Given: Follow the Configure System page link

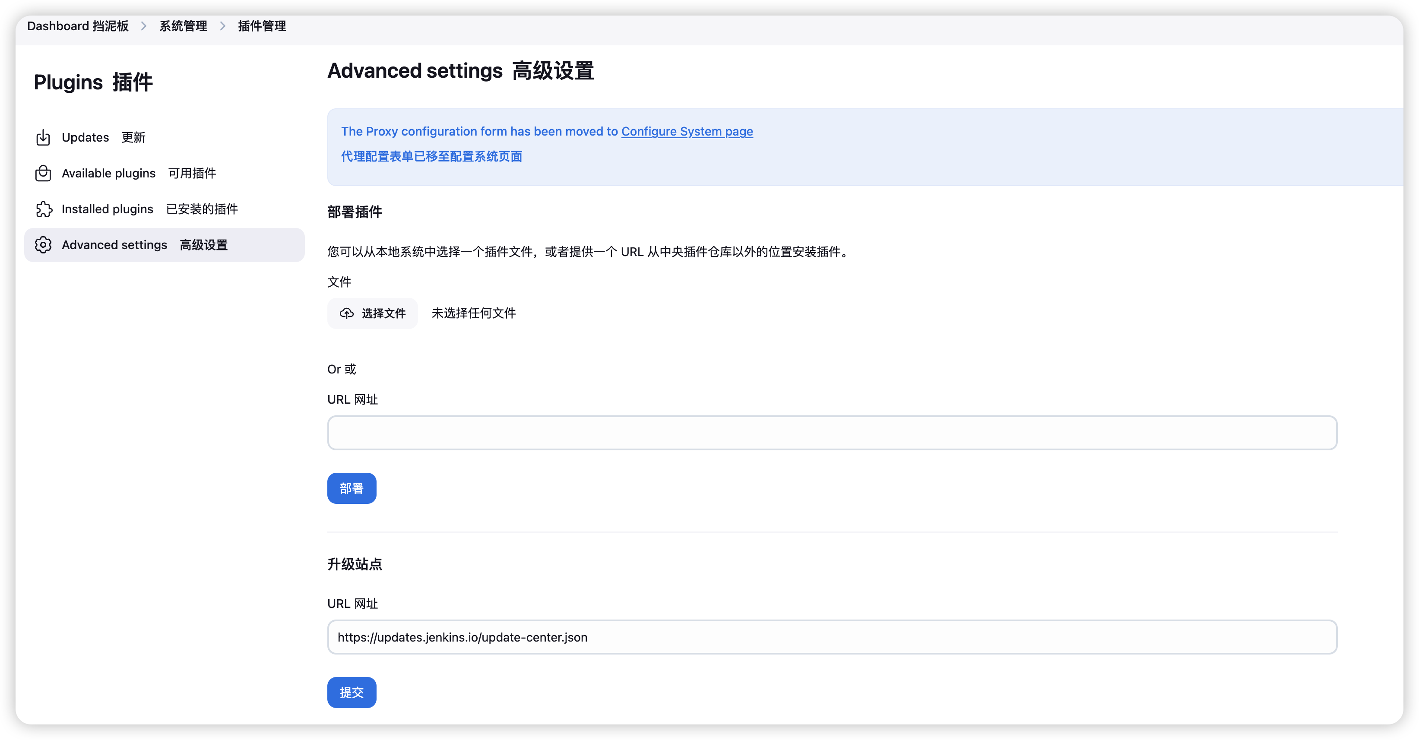Looking at the screenshot, I should point(687,131).
